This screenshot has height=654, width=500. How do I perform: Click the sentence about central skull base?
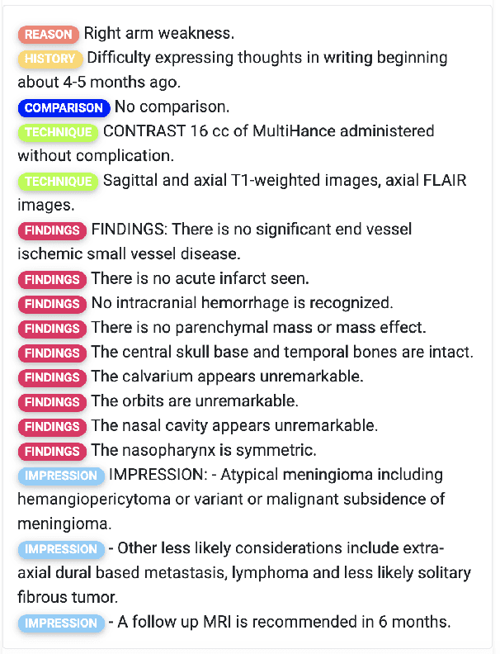tap(282, 353)
